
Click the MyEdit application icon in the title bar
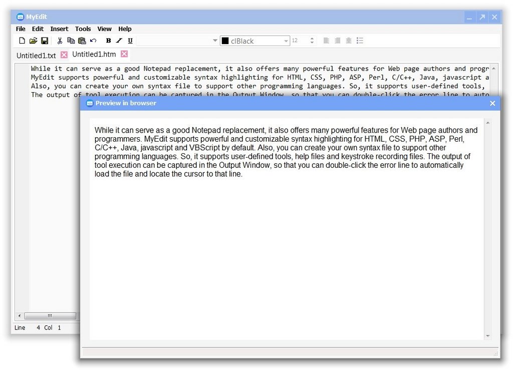click(x=20, y=17)
